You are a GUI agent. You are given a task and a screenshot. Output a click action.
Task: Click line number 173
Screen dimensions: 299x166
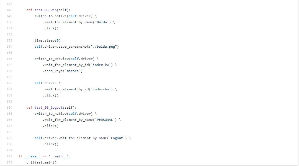pyautogui.click(x=9, y=163)
